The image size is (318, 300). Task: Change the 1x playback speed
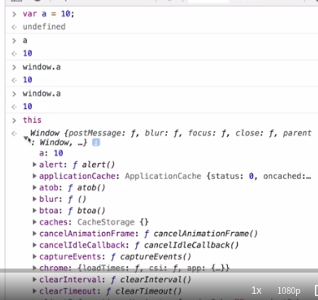(256, 291)
